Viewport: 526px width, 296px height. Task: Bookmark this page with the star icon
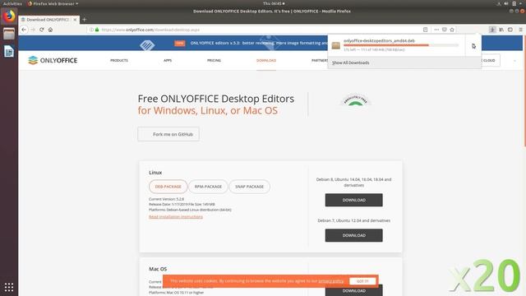[x=452, y=30]
